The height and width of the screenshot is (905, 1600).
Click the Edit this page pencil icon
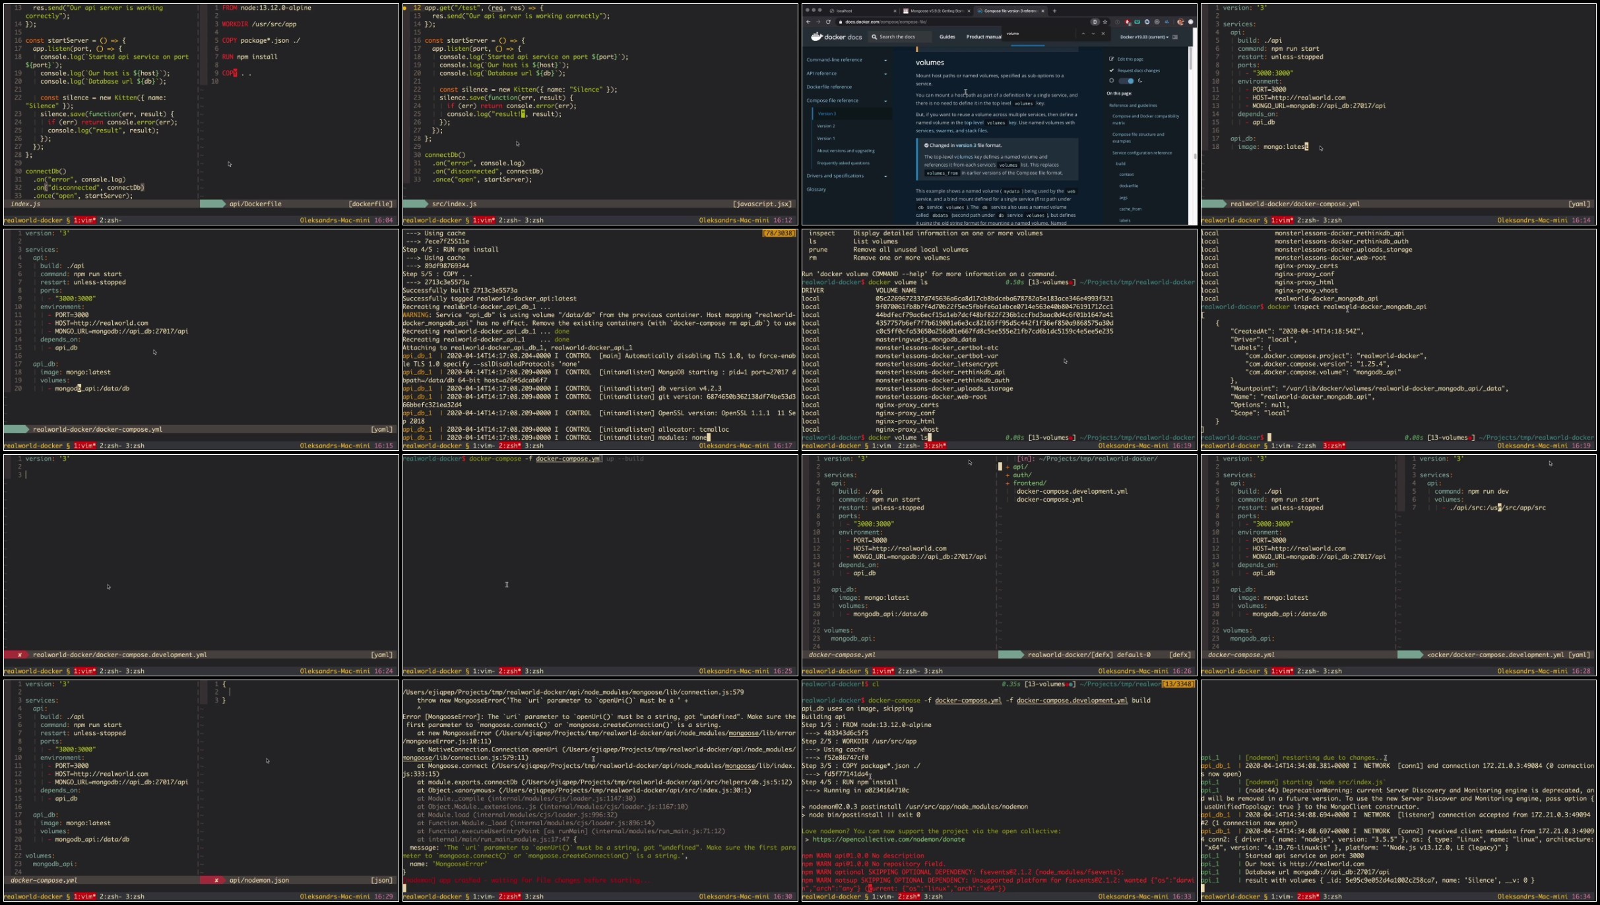tap(1111, 59)
